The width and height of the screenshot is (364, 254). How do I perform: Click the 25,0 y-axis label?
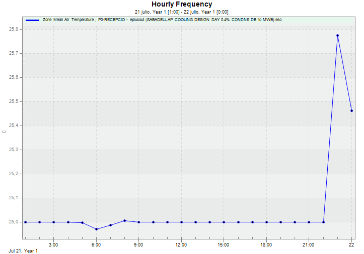tap(14, 222)
